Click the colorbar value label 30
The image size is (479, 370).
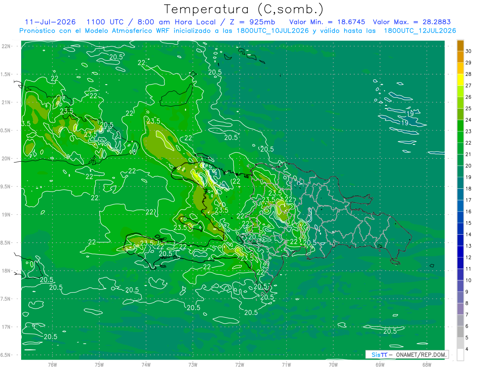468,51
